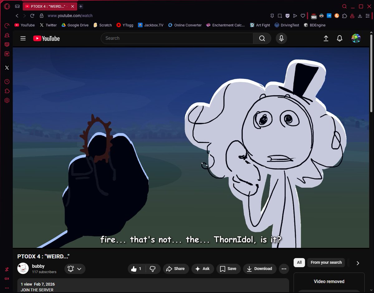Open the GX Cleaner sidebar icon

[7, 35]
